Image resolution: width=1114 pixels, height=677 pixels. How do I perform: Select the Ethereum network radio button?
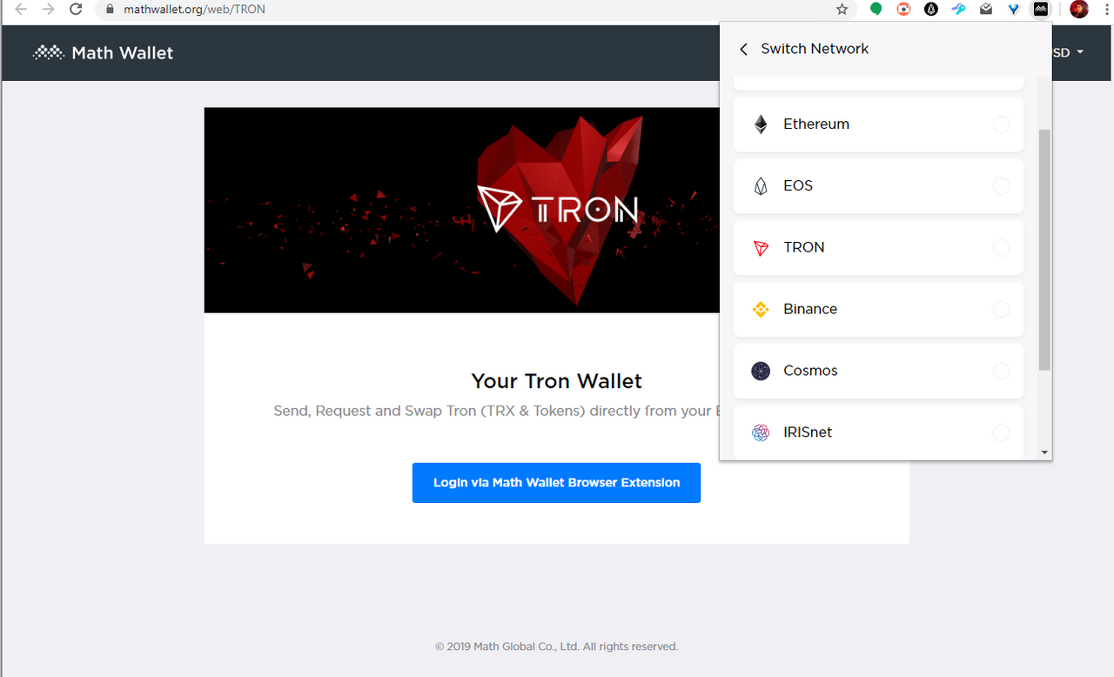(1001, 124)
